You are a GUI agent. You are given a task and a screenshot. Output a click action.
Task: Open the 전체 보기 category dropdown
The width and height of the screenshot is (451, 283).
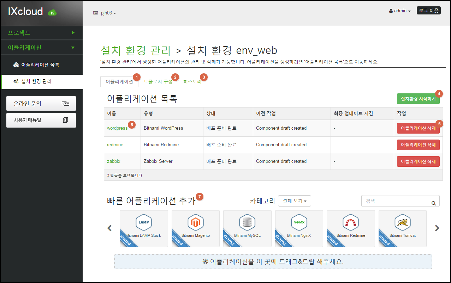pyautogui.click(x=295, y=201)
